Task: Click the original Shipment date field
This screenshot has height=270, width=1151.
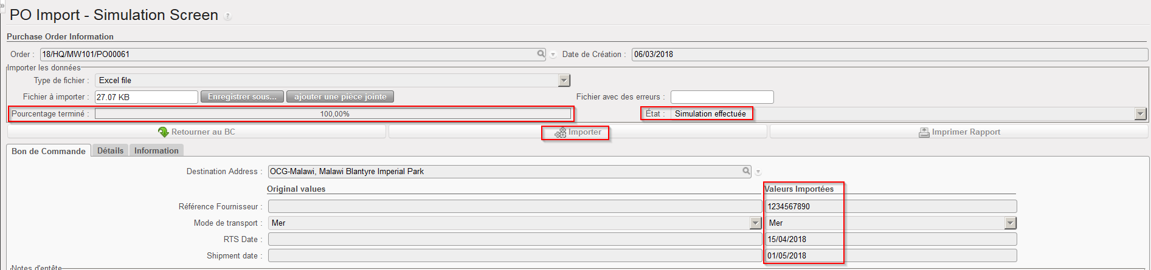Action: (515, 255)
